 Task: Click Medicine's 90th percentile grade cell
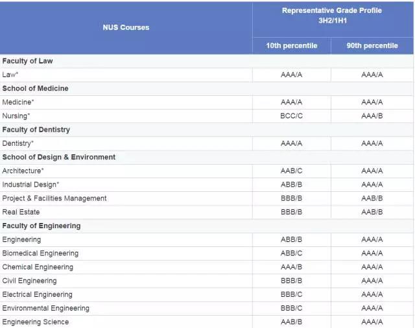click(x=372, y=102)
